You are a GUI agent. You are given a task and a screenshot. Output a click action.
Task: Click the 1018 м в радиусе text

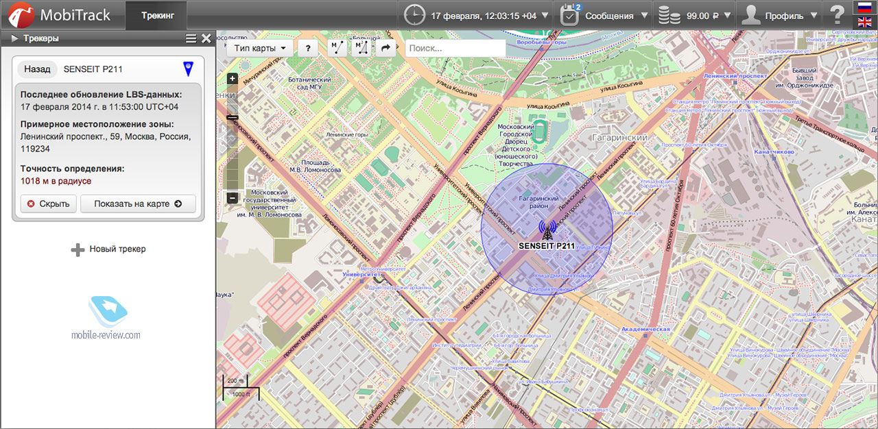click(x=56, y=181)
